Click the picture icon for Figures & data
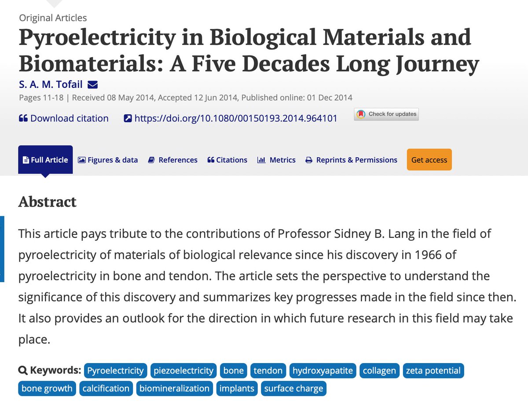Viewport: 528px width, 407px height. pos(81,160)
